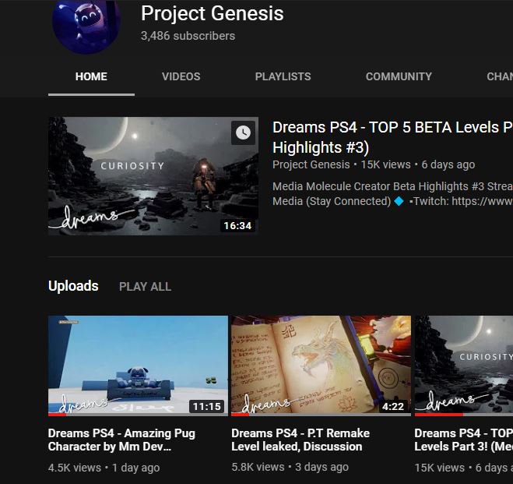The image size is (513, 484).
Task: Click the third upload title Levels Part 3
Action: (x=464, y=440)
